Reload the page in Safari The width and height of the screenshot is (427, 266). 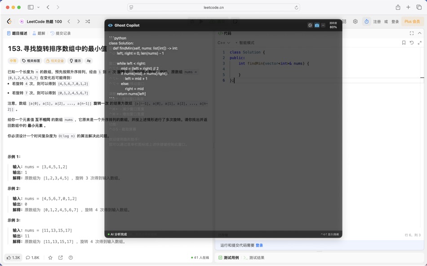(296, 7)
